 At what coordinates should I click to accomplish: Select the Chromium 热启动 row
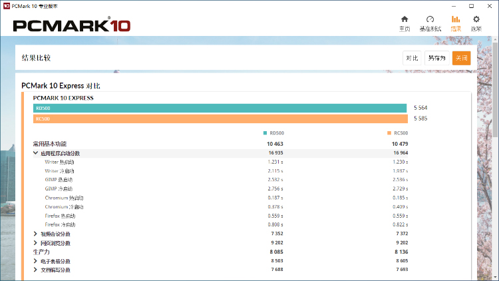[220, 198]
